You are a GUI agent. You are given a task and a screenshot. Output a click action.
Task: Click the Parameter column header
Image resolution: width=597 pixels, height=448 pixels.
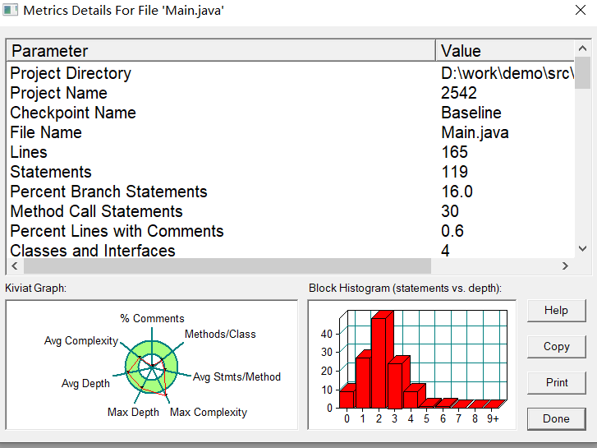[x=221, y=51]
